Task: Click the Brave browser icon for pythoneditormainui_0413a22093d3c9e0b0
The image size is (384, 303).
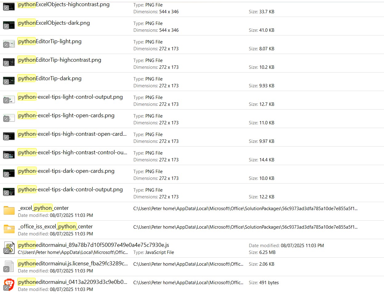Action: click(9, 284)
